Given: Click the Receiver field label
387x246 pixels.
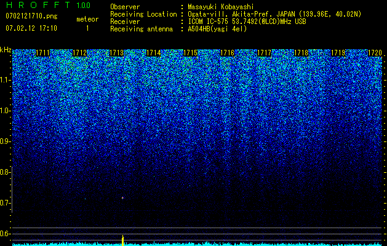Looking at the screenshot, I should [125, 22].
